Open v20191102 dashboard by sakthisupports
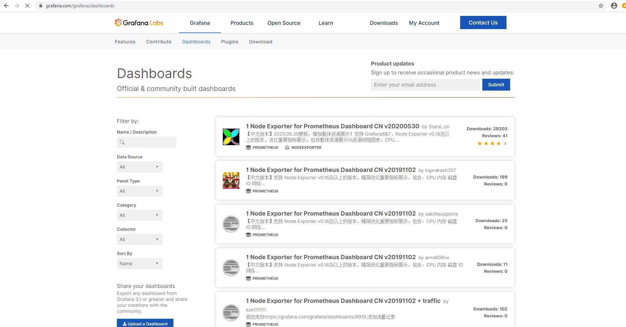Image resolution: width=626 pixels, height=327 pixels. pyautogui.click(x=331, y=214)
